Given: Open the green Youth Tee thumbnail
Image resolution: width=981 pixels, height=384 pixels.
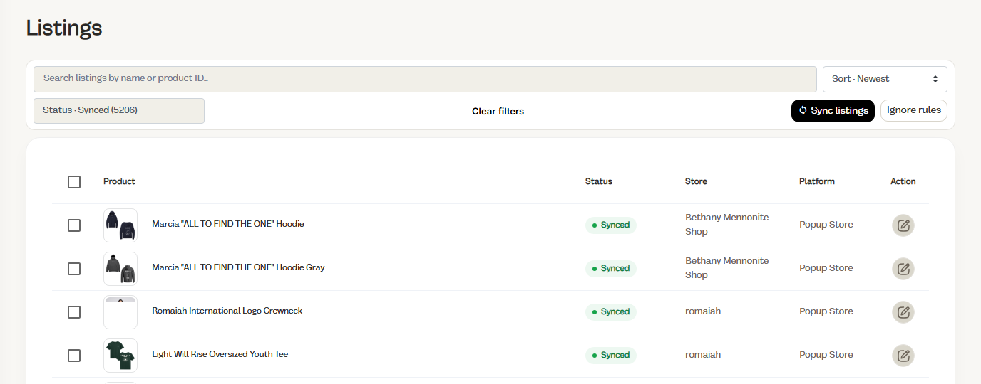Looking at the screenshot, I should [120, 356].
